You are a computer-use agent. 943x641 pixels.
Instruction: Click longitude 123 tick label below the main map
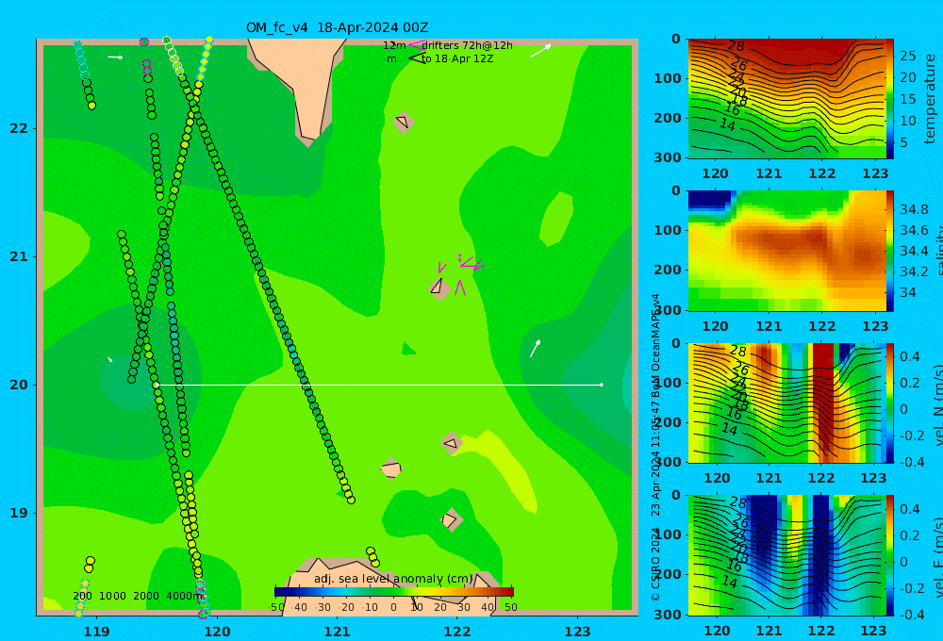click(x=578, y=632)
